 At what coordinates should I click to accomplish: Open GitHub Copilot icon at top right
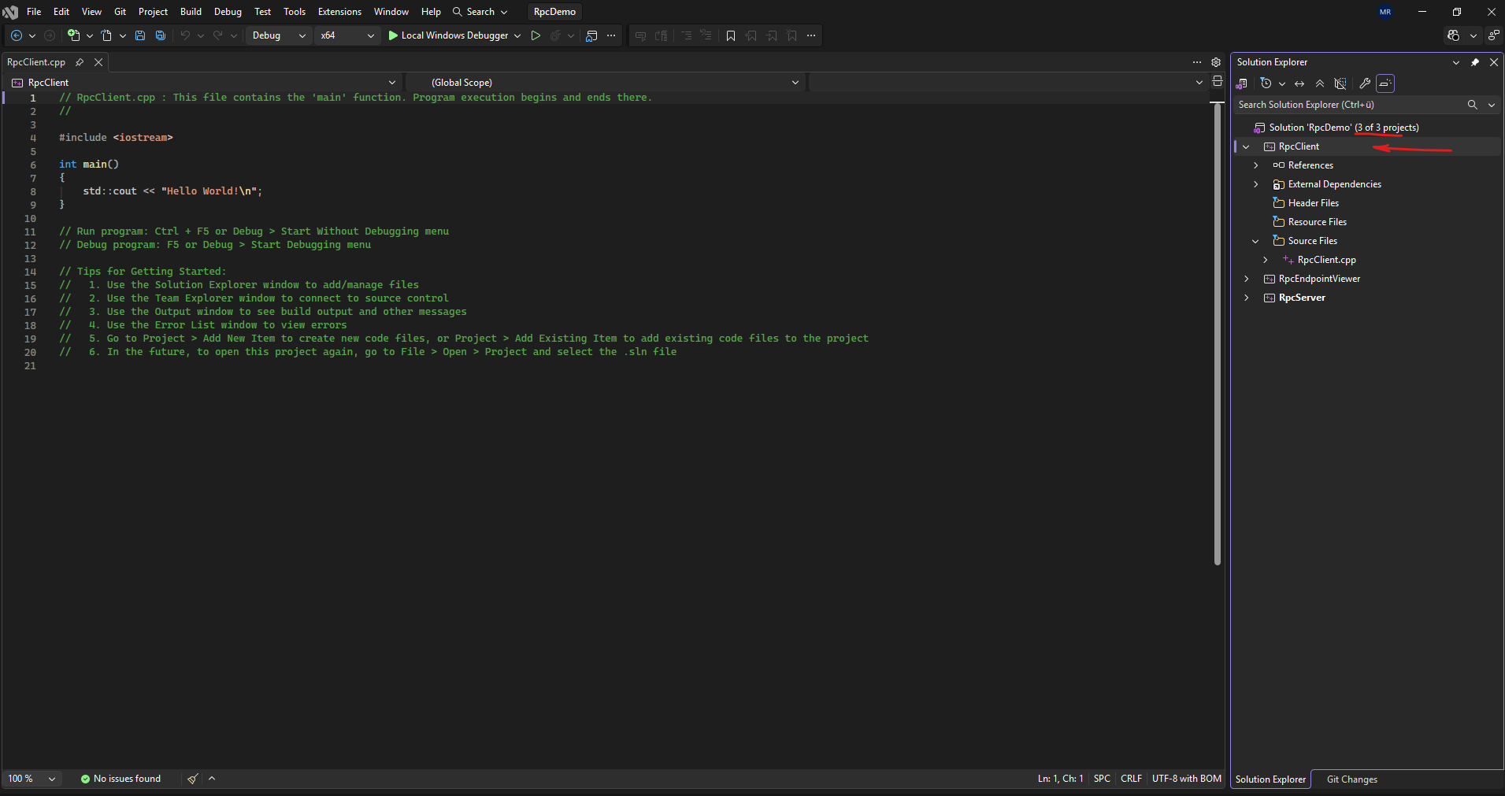[x=1454, y=35]
